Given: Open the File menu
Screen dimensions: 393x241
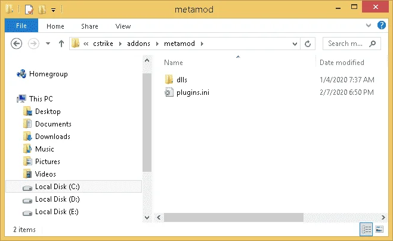Looking at the screenshot, I should (x=21, y=26).
